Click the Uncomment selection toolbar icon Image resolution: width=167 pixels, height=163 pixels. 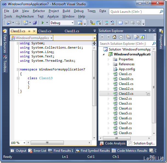113,23
